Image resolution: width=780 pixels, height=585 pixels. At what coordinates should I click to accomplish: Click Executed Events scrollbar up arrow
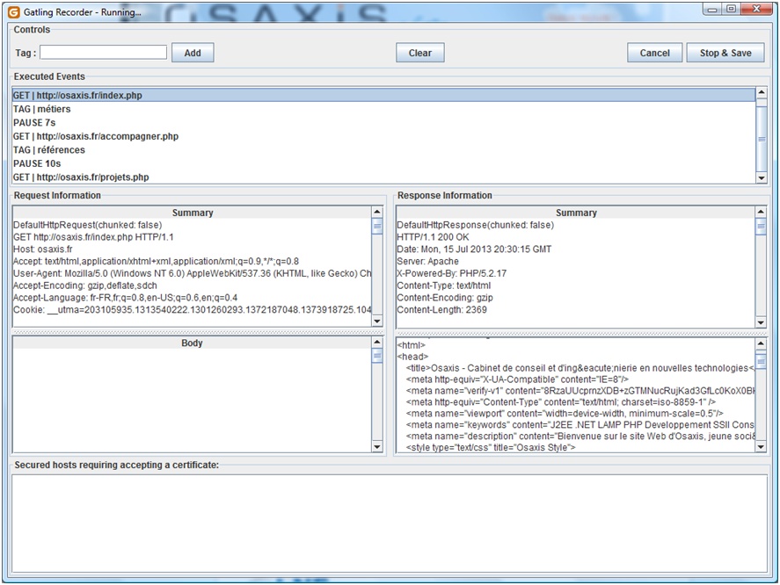762,92
